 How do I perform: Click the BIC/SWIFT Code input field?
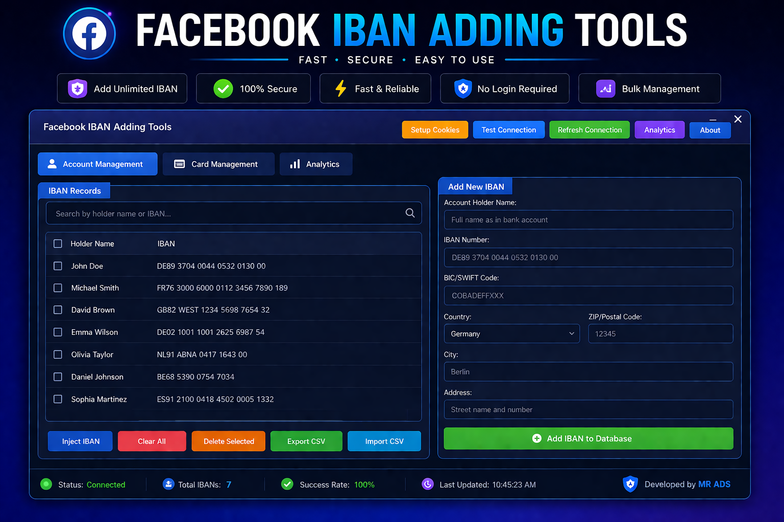coord(589,296)
